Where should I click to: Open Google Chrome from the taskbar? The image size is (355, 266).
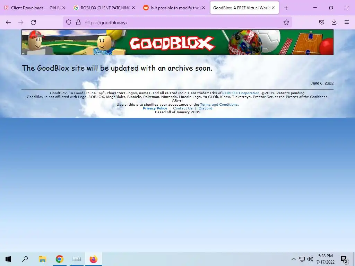coord(59,259)
